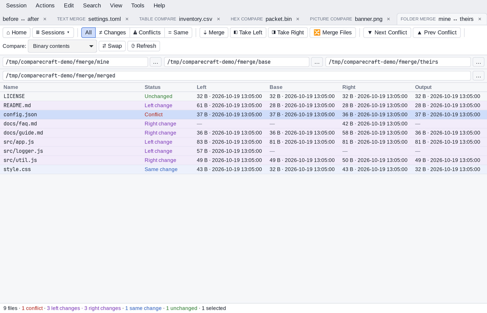Refresh the folder comparison
487x313 pixels.
144,46
